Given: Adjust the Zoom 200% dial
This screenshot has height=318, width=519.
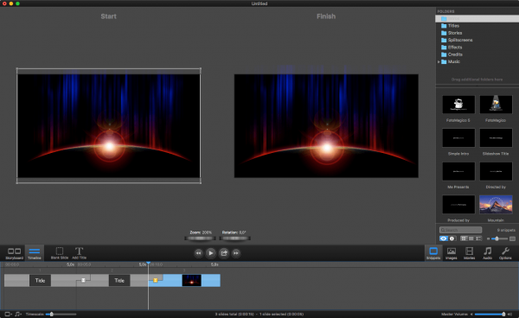Looking at the screenshot, I should point(201,238).
